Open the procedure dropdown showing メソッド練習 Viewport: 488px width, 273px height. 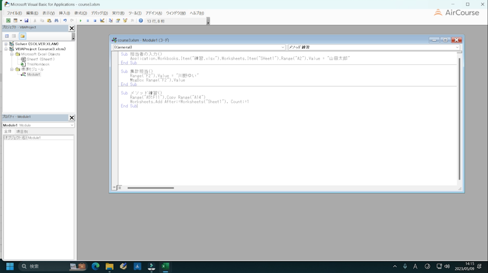coord(457,47)
